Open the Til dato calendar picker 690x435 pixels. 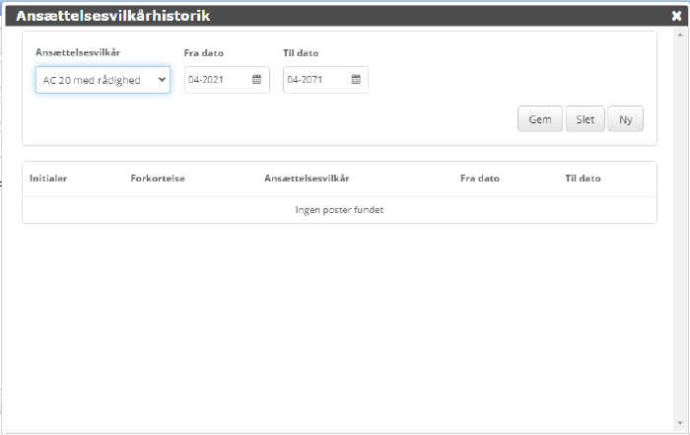click(x=355, y=80)
